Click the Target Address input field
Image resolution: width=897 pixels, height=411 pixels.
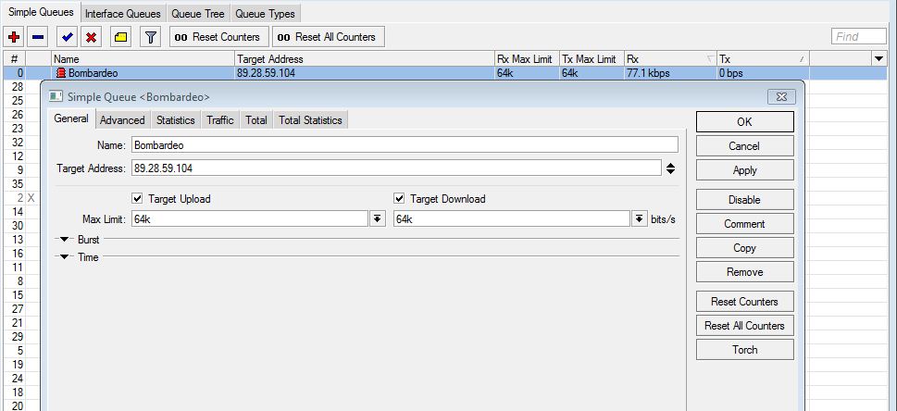click(396, 168)
